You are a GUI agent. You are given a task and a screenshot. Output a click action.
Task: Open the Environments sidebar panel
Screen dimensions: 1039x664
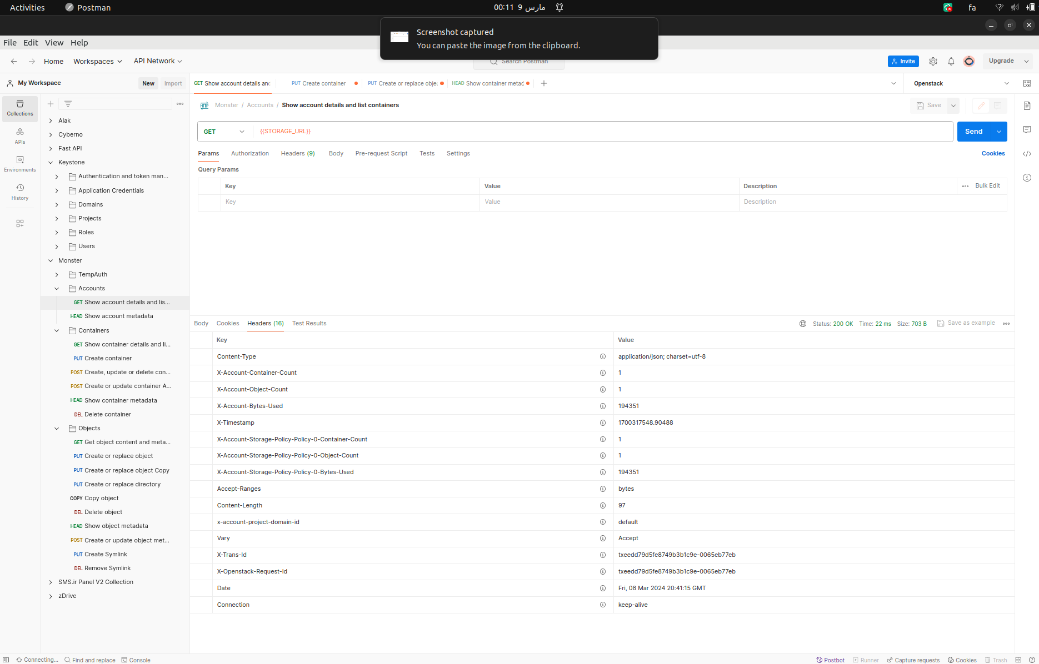[x=20, y=164]
